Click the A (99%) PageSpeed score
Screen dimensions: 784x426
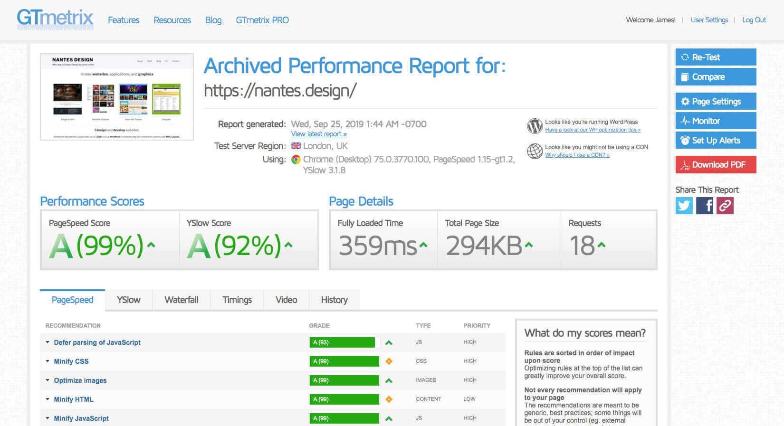tap(96, 246)
